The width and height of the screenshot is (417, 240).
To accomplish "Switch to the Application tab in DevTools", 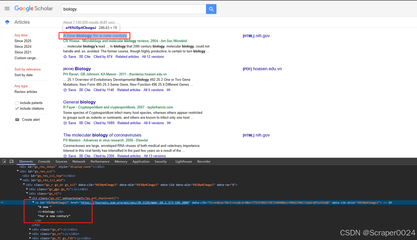I will click(141, 161).
